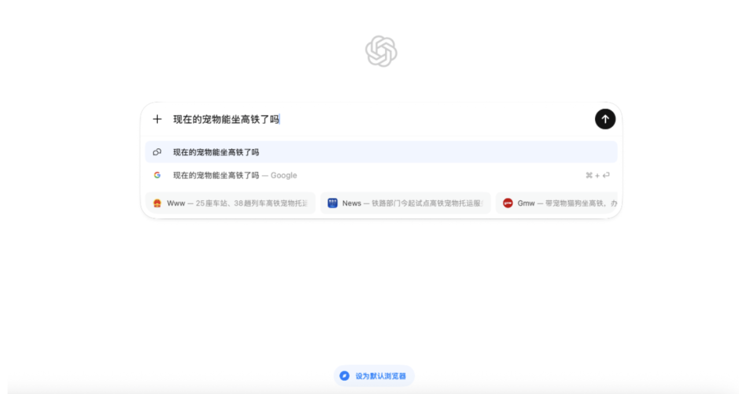Viewport: 739px width, 394px height.
Task: Open the Www 25座车站 result chip
Action: tap(230, 203)
